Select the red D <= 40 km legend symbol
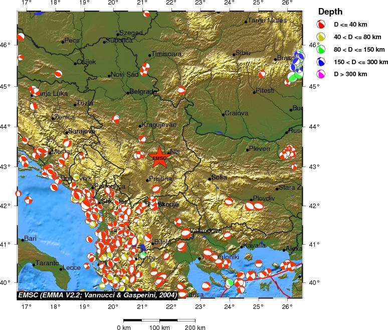Image resolution: width=388 pixels, height=330 pixels. tap(321, 25)
